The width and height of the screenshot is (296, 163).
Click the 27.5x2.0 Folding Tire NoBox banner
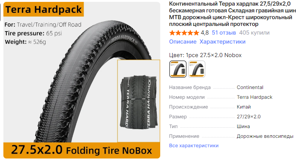pos(82,150)
